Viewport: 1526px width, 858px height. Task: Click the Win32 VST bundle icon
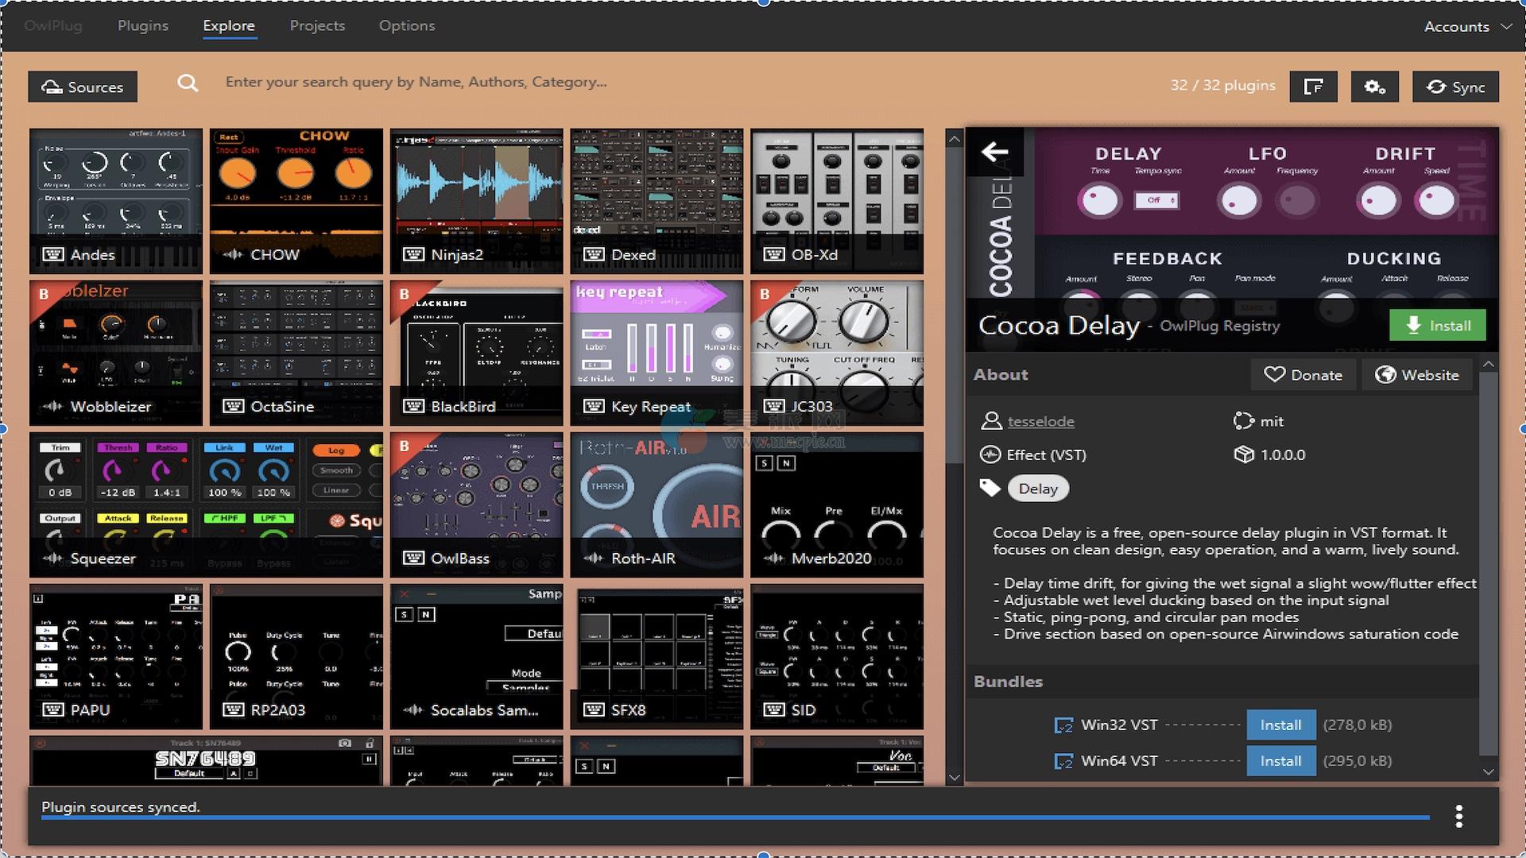(1063, 725)
